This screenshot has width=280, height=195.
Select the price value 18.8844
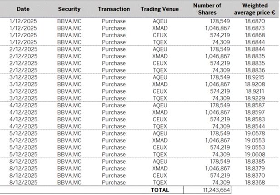coord(255,49)
